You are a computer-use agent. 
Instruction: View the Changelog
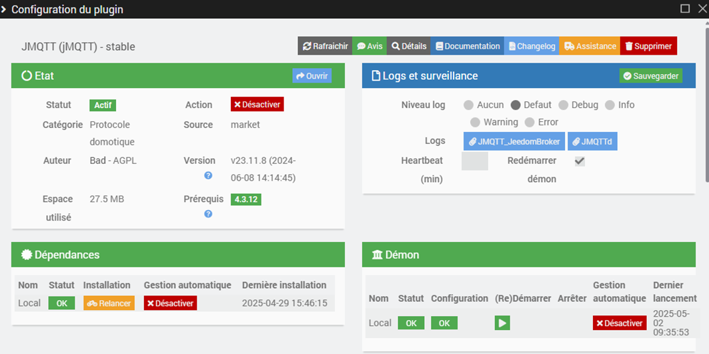[x=532, y=46]
